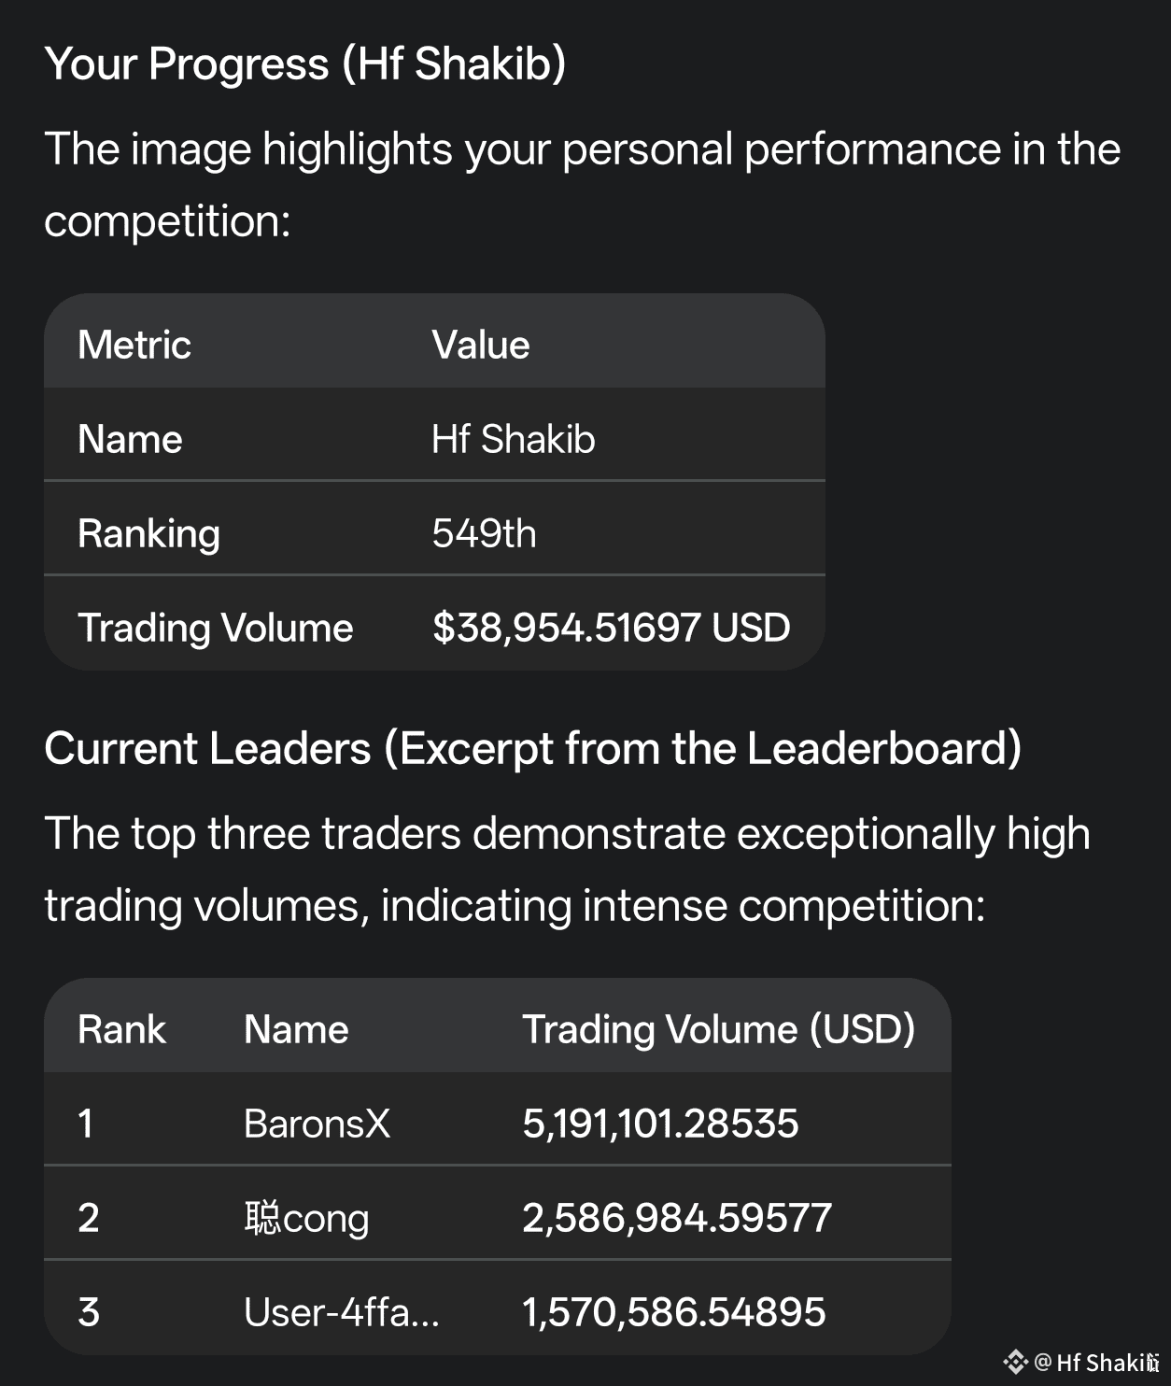
Task: Select the Your Progress (Hf Shakib) heading
Action: (x=304, y=64)
